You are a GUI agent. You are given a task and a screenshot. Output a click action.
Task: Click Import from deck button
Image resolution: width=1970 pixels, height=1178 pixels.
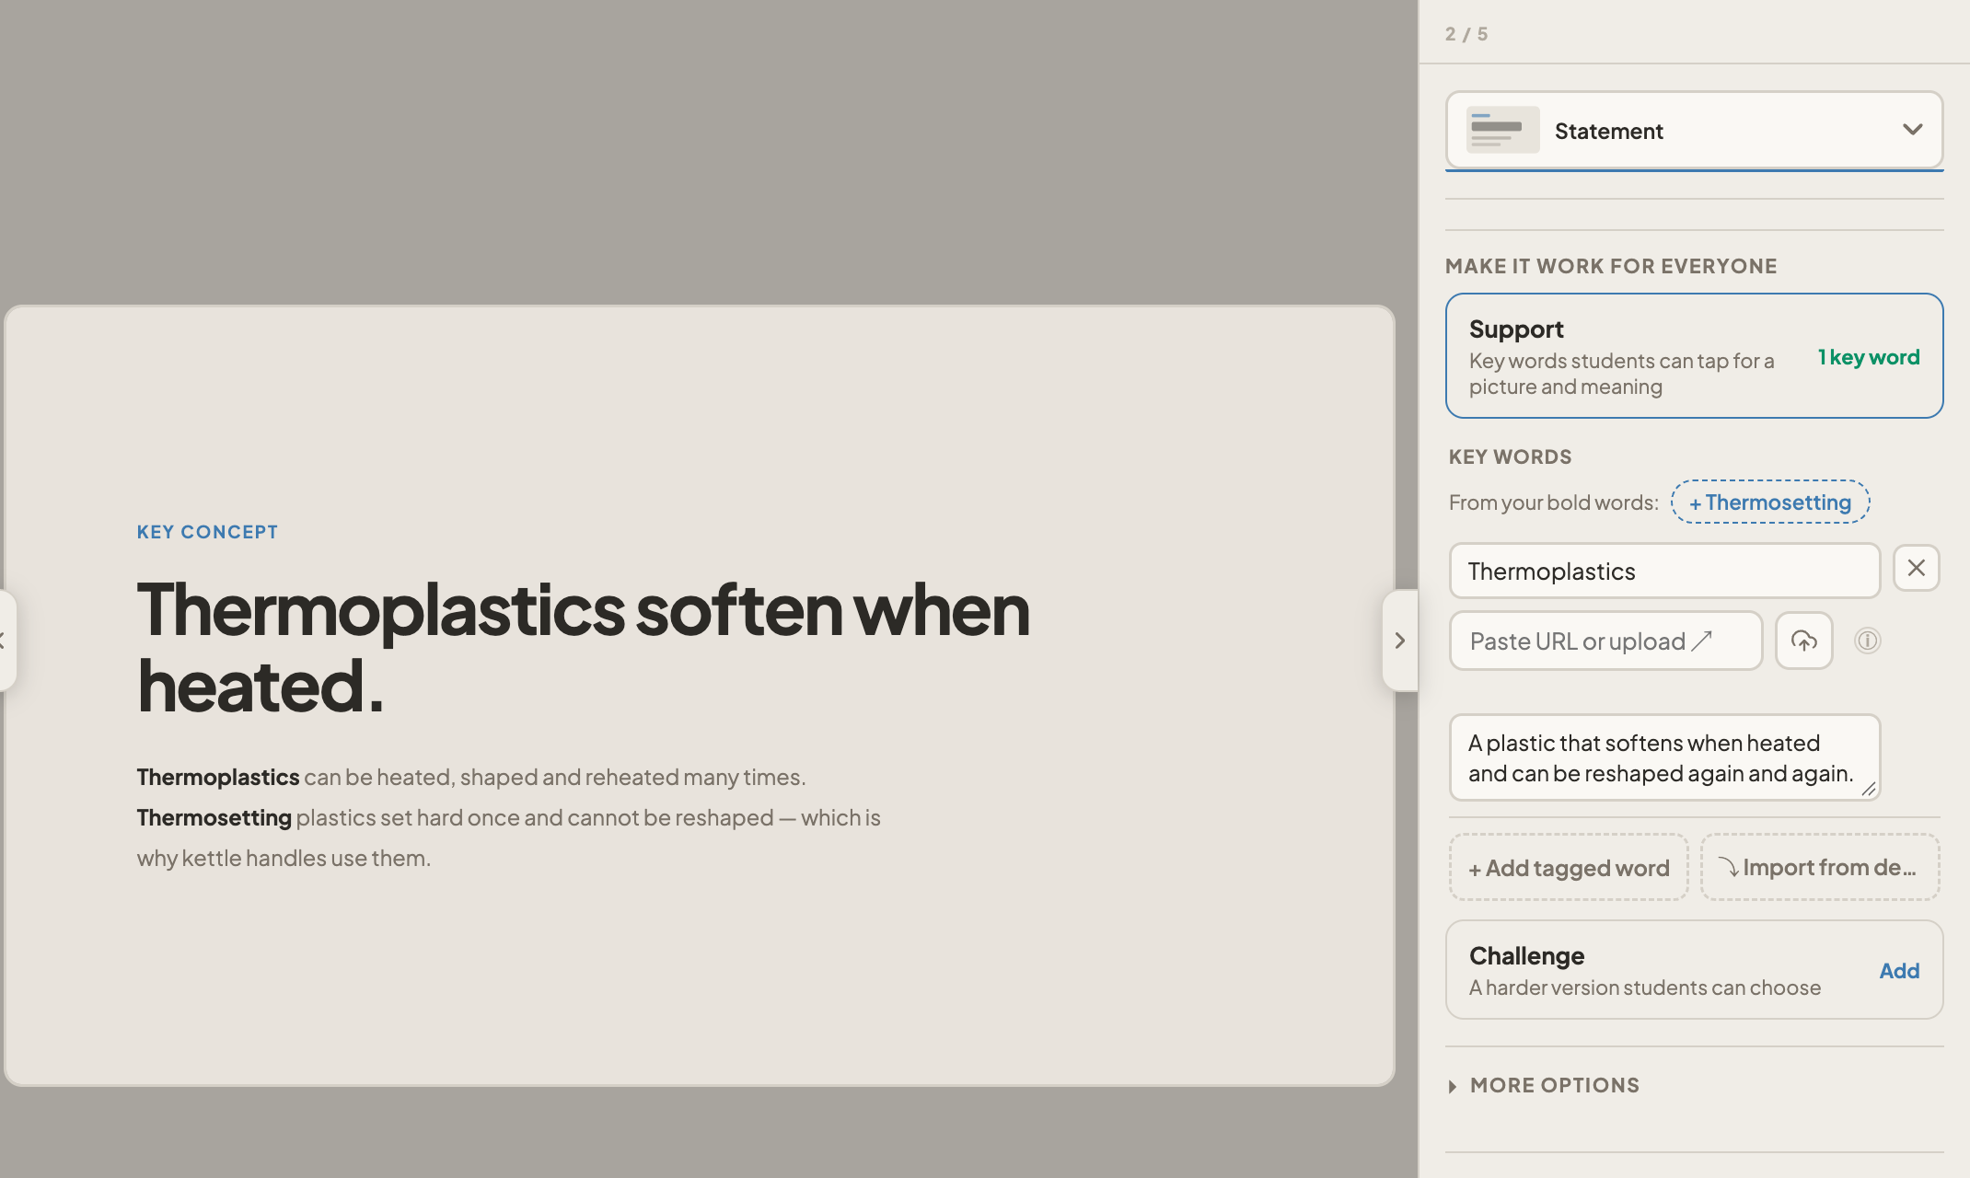pos(1819,868)
